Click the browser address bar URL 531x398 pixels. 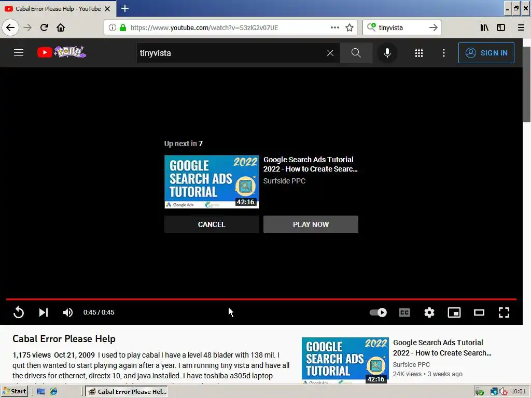point(204,27)
